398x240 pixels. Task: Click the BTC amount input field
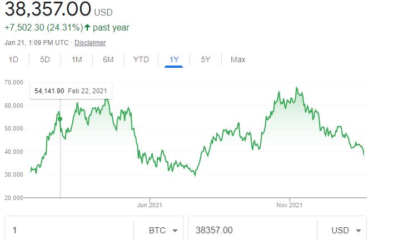tap(69, 230)
